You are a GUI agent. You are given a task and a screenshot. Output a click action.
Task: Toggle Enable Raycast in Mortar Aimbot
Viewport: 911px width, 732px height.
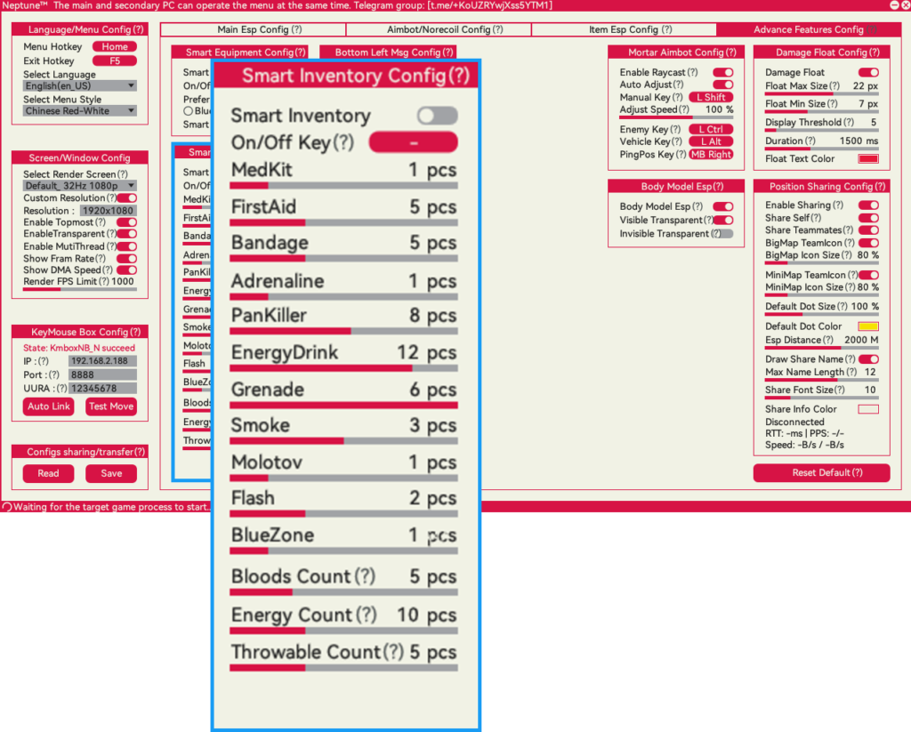[722, 73]
